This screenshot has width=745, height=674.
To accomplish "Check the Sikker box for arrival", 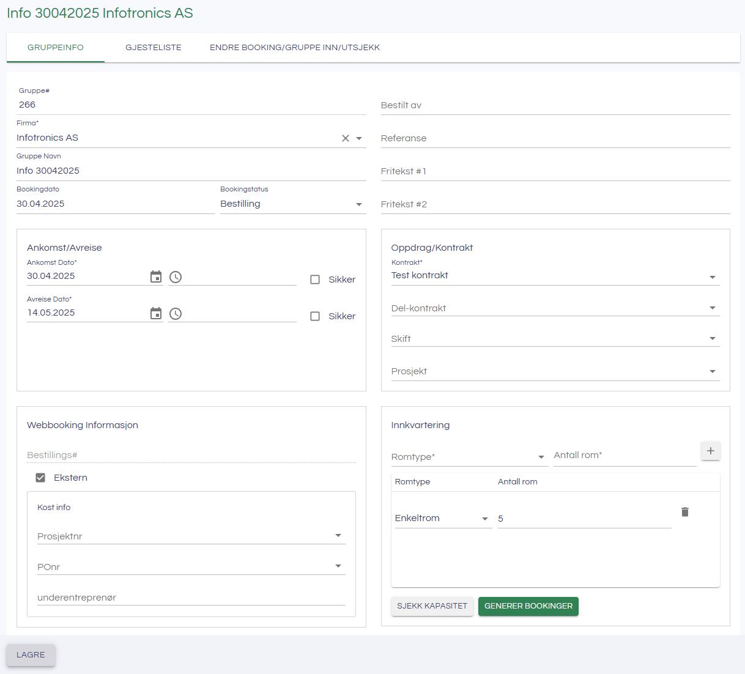I will pyautogui.click(x=315, y=280).
